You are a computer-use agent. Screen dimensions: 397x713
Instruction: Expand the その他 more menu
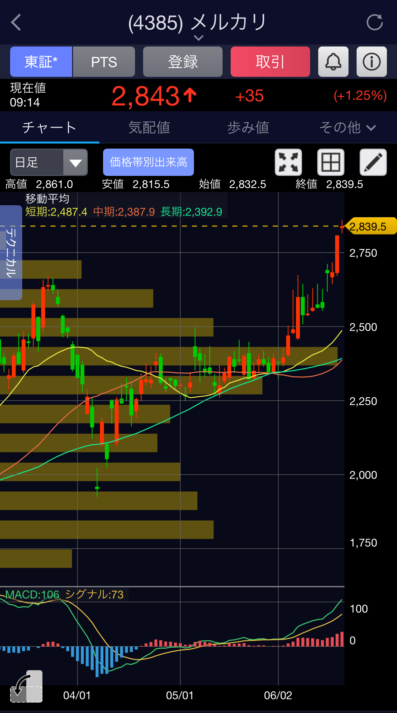coord(347,128)
